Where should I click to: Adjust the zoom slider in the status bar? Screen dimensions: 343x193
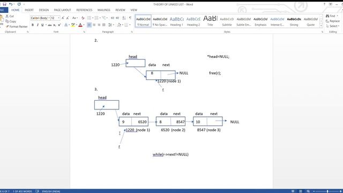327,191
